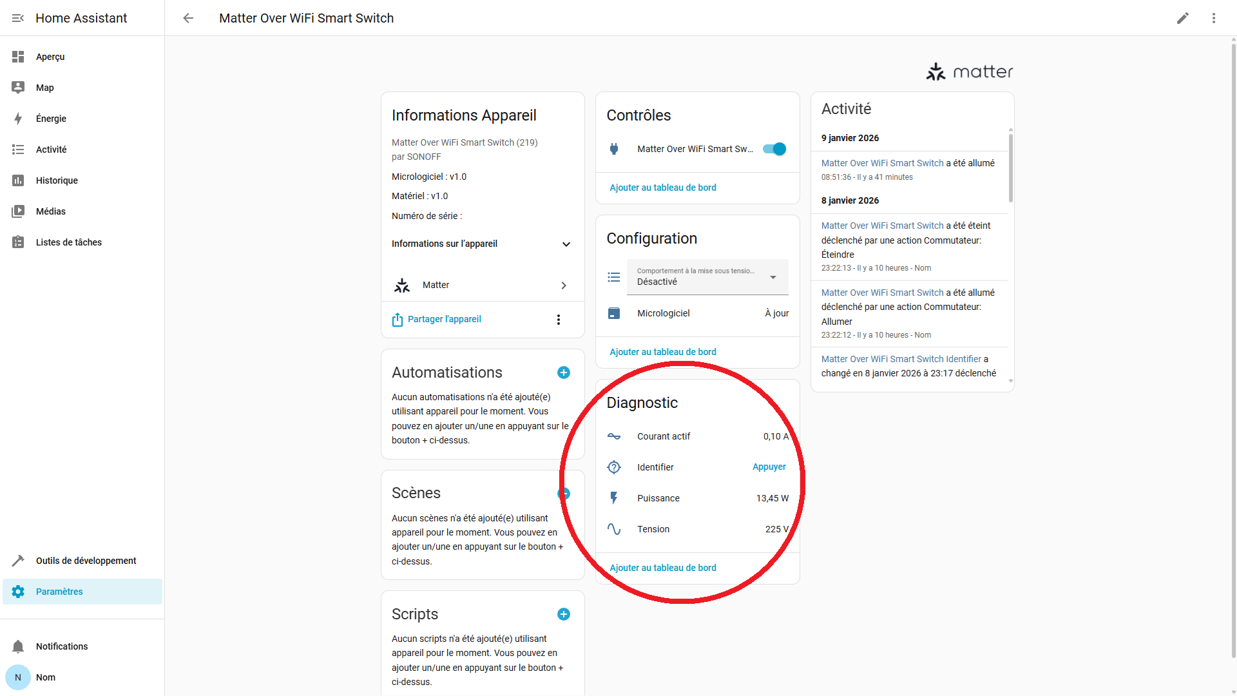Open the Matter integration row chevron

[563, 285]
